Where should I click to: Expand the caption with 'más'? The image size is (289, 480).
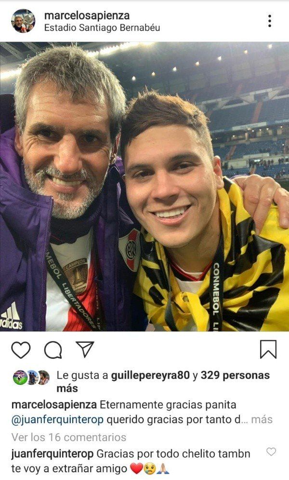(x=262, y=419)
